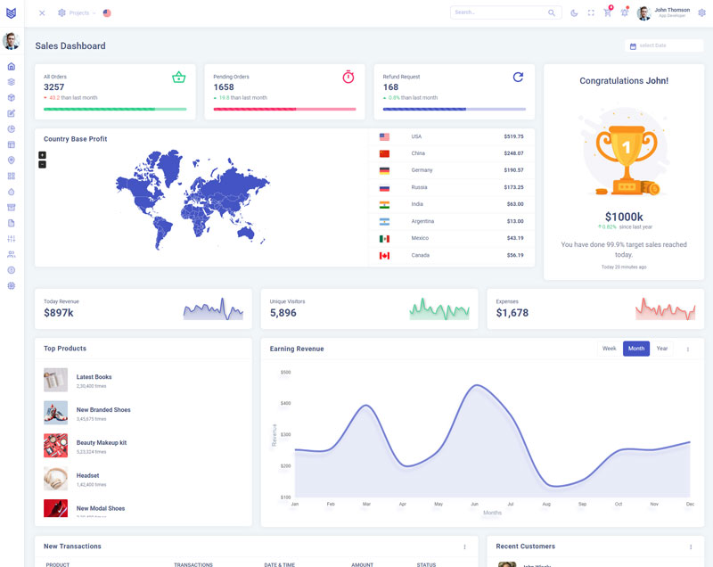Click the shopping cart icon in header
This screenshot has width=713, height=567.
pos(607,12)
